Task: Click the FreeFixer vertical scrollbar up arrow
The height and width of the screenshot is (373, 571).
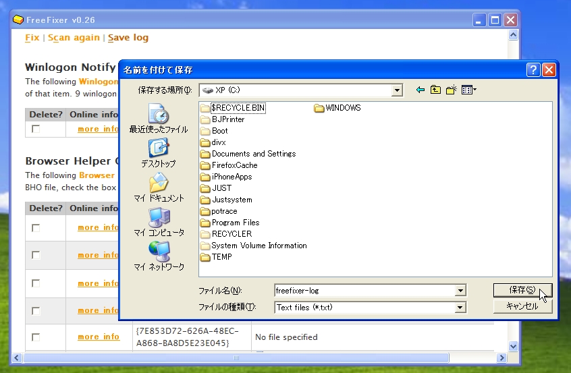Action: [513, 35]
